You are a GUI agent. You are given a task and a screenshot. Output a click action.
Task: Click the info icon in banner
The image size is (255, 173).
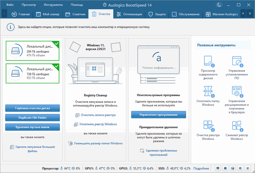(11, 27)
